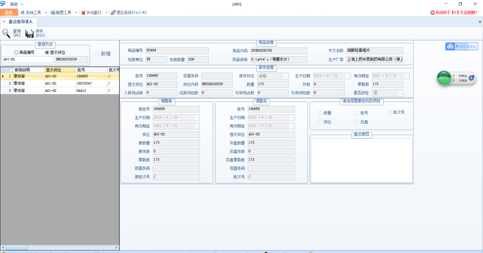Click the 盘点原因 text area

pos(361,160)
